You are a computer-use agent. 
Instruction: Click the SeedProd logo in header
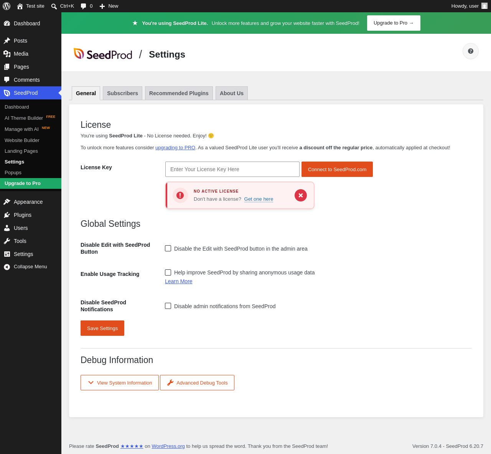tap(103, 54)
